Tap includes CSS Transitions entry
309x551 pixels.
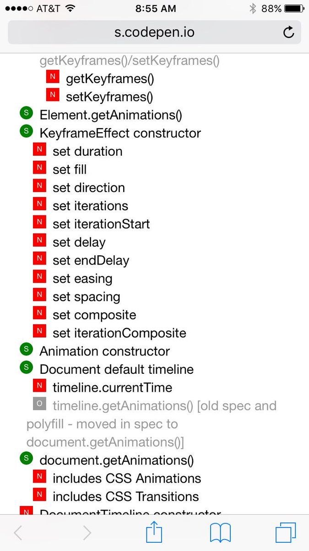coord(125,496)
